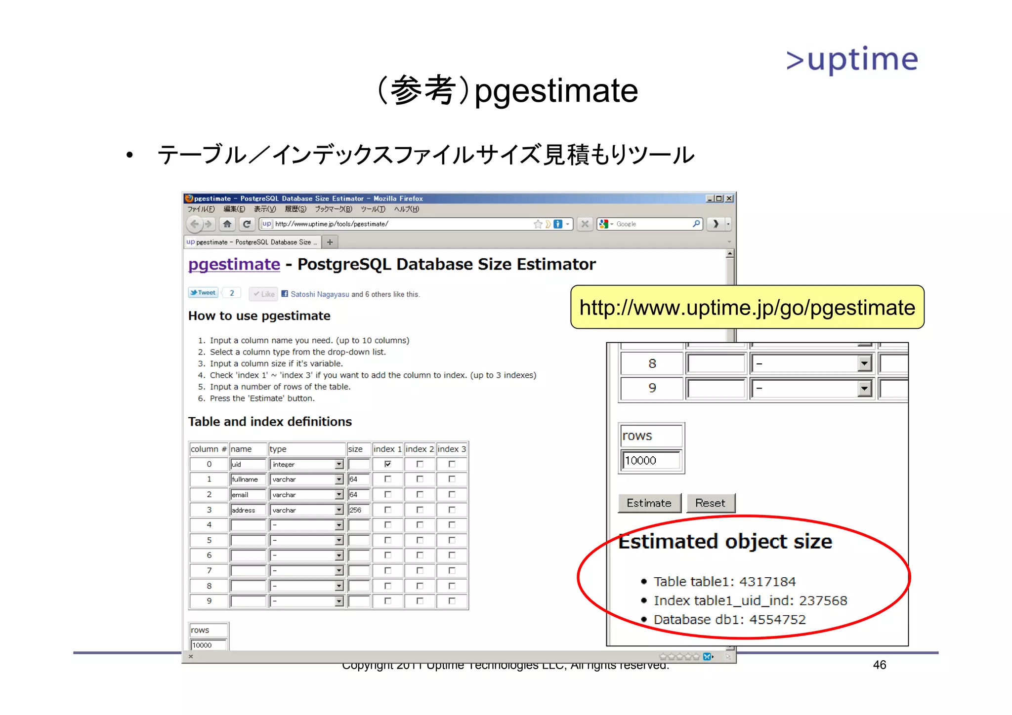
Task: Click the Tweet button
Action: [x=203, y=293]
